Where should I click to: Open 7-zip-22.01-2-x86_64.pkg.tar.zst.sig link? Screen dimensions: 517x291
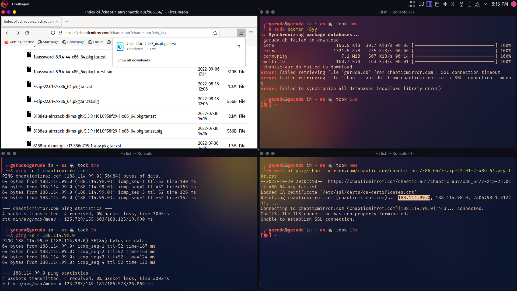tap(66, 102)
